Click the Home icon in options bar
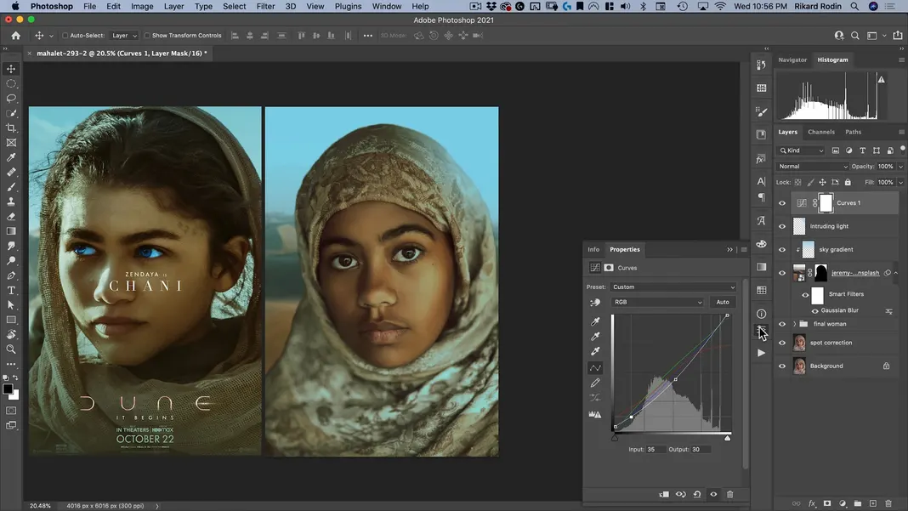 click(x=15, y=36)
